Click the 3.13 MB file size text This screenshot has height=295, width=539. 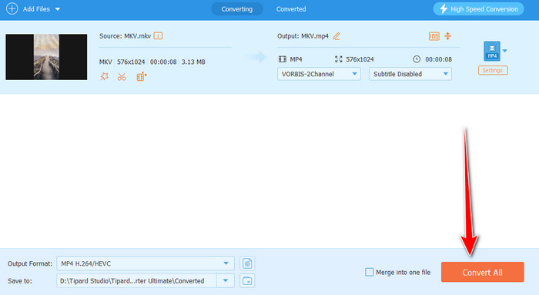point(193,62)
